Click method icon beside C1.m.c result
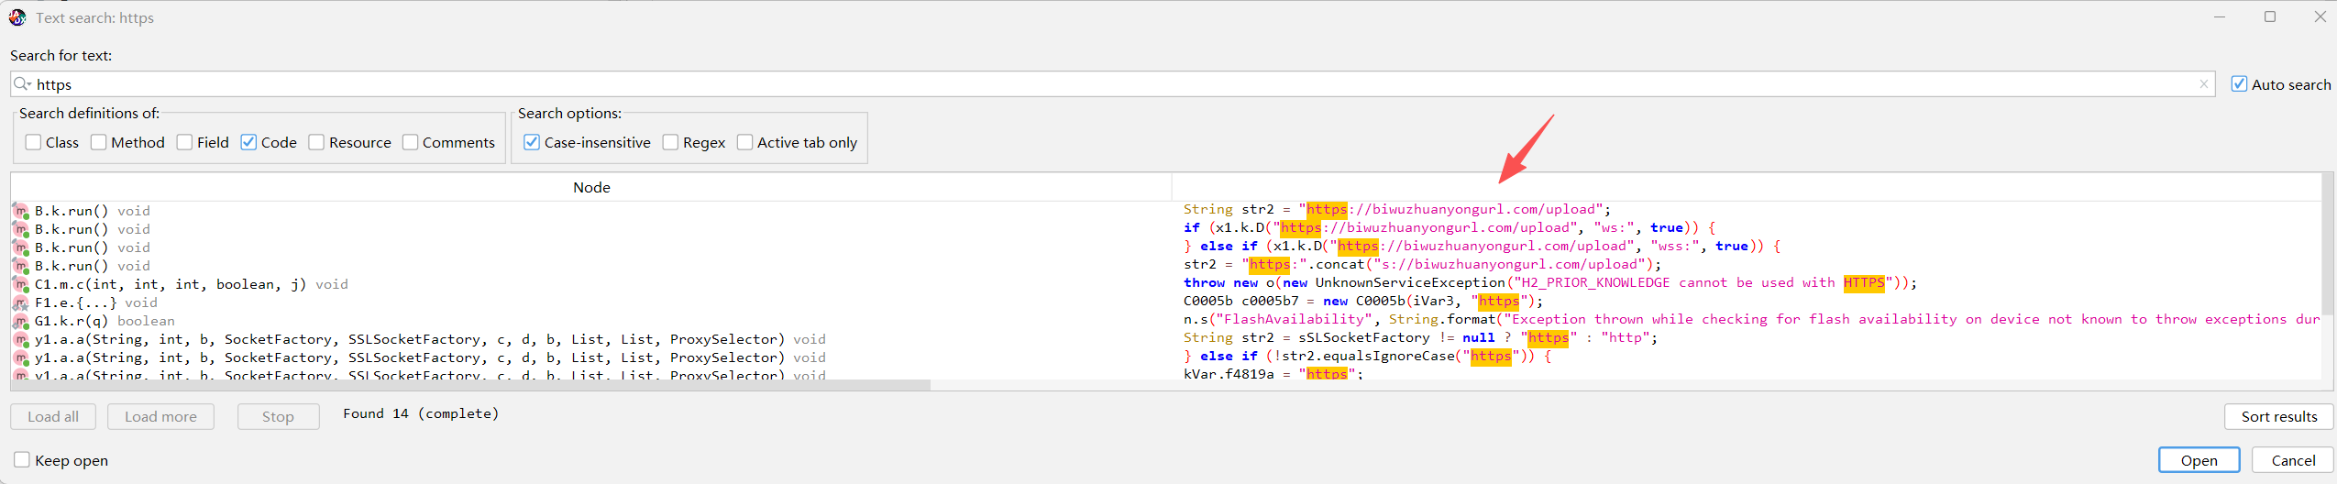Image resolution: width=2337 pixels, height=484 pixels. 20,284
